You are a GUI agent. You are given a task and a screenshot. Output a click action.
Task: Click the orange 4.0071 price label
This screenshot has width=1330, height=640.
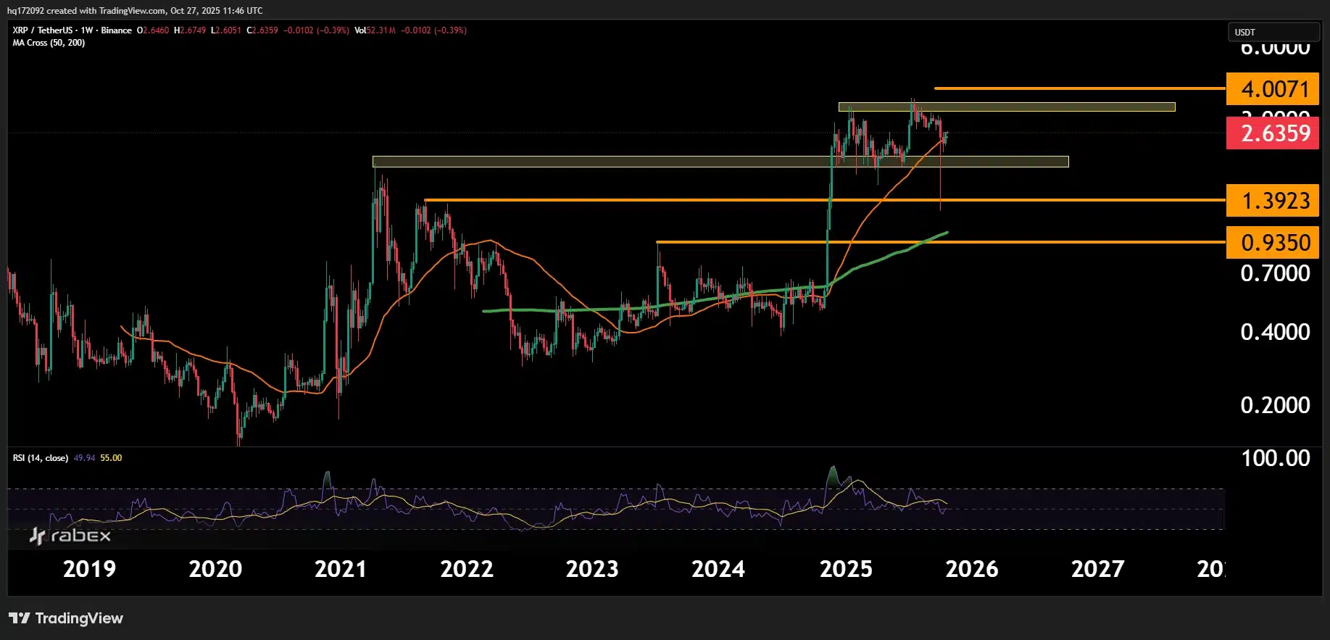(1272, 89)
